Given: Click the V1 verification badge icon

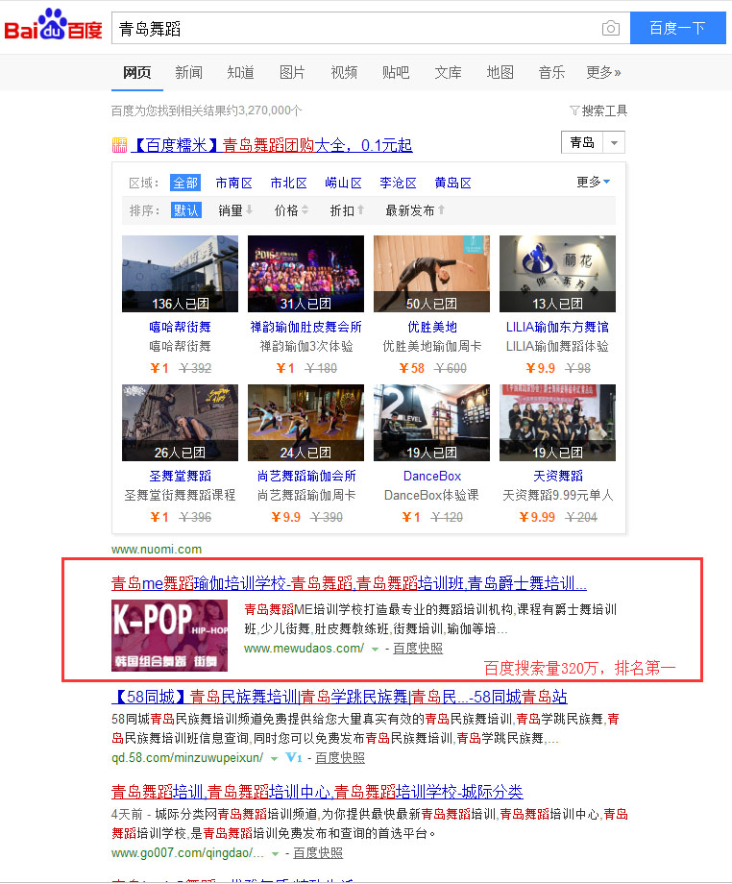Looking at the screenshot, I should [x=294, y=757].
